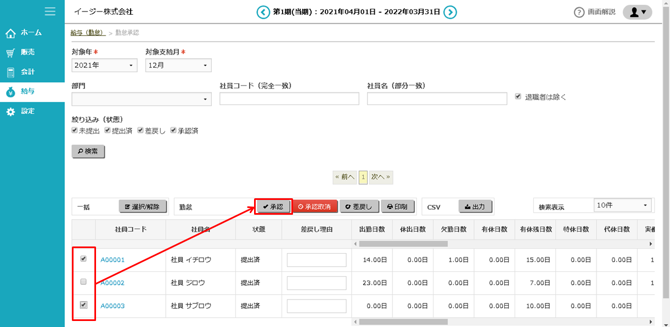670x327 pixels.
Task: Click the 社員コード search input field
Action: point(289,99)
